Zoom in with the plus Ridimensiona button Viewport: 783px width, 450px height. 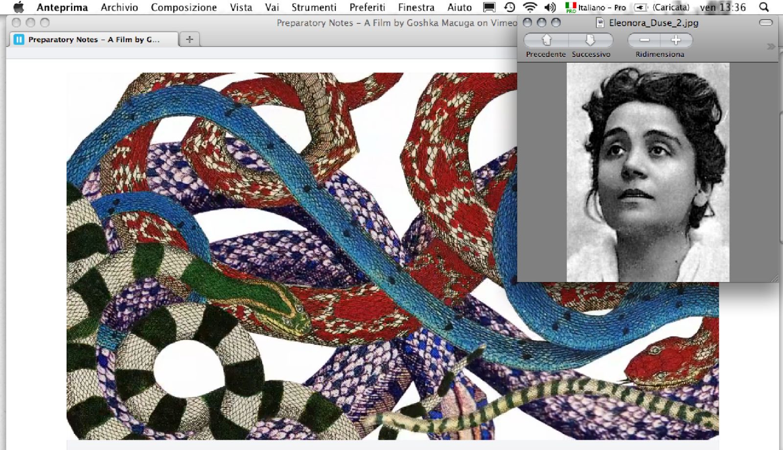pyautogui.click(x=676, y=40)
